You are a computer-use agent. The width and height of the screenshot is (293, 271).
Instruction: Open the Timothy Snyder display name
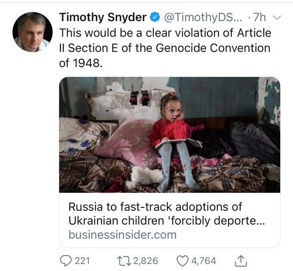point(103,18)
